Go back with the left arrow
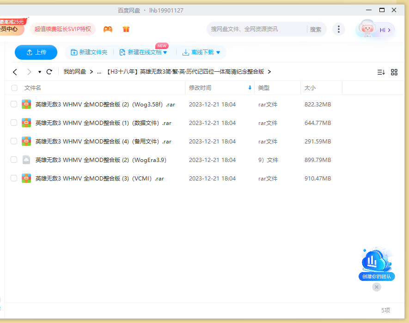The width and height of the screenshot is (409, 323). coord(15,72)
